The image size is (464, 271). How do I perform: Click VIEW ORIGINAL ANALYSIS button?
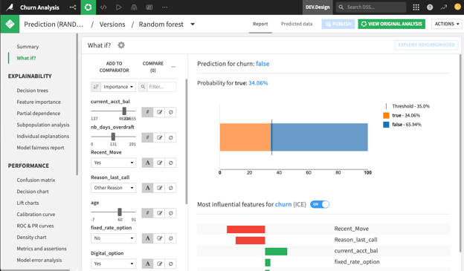pos(391,24)
